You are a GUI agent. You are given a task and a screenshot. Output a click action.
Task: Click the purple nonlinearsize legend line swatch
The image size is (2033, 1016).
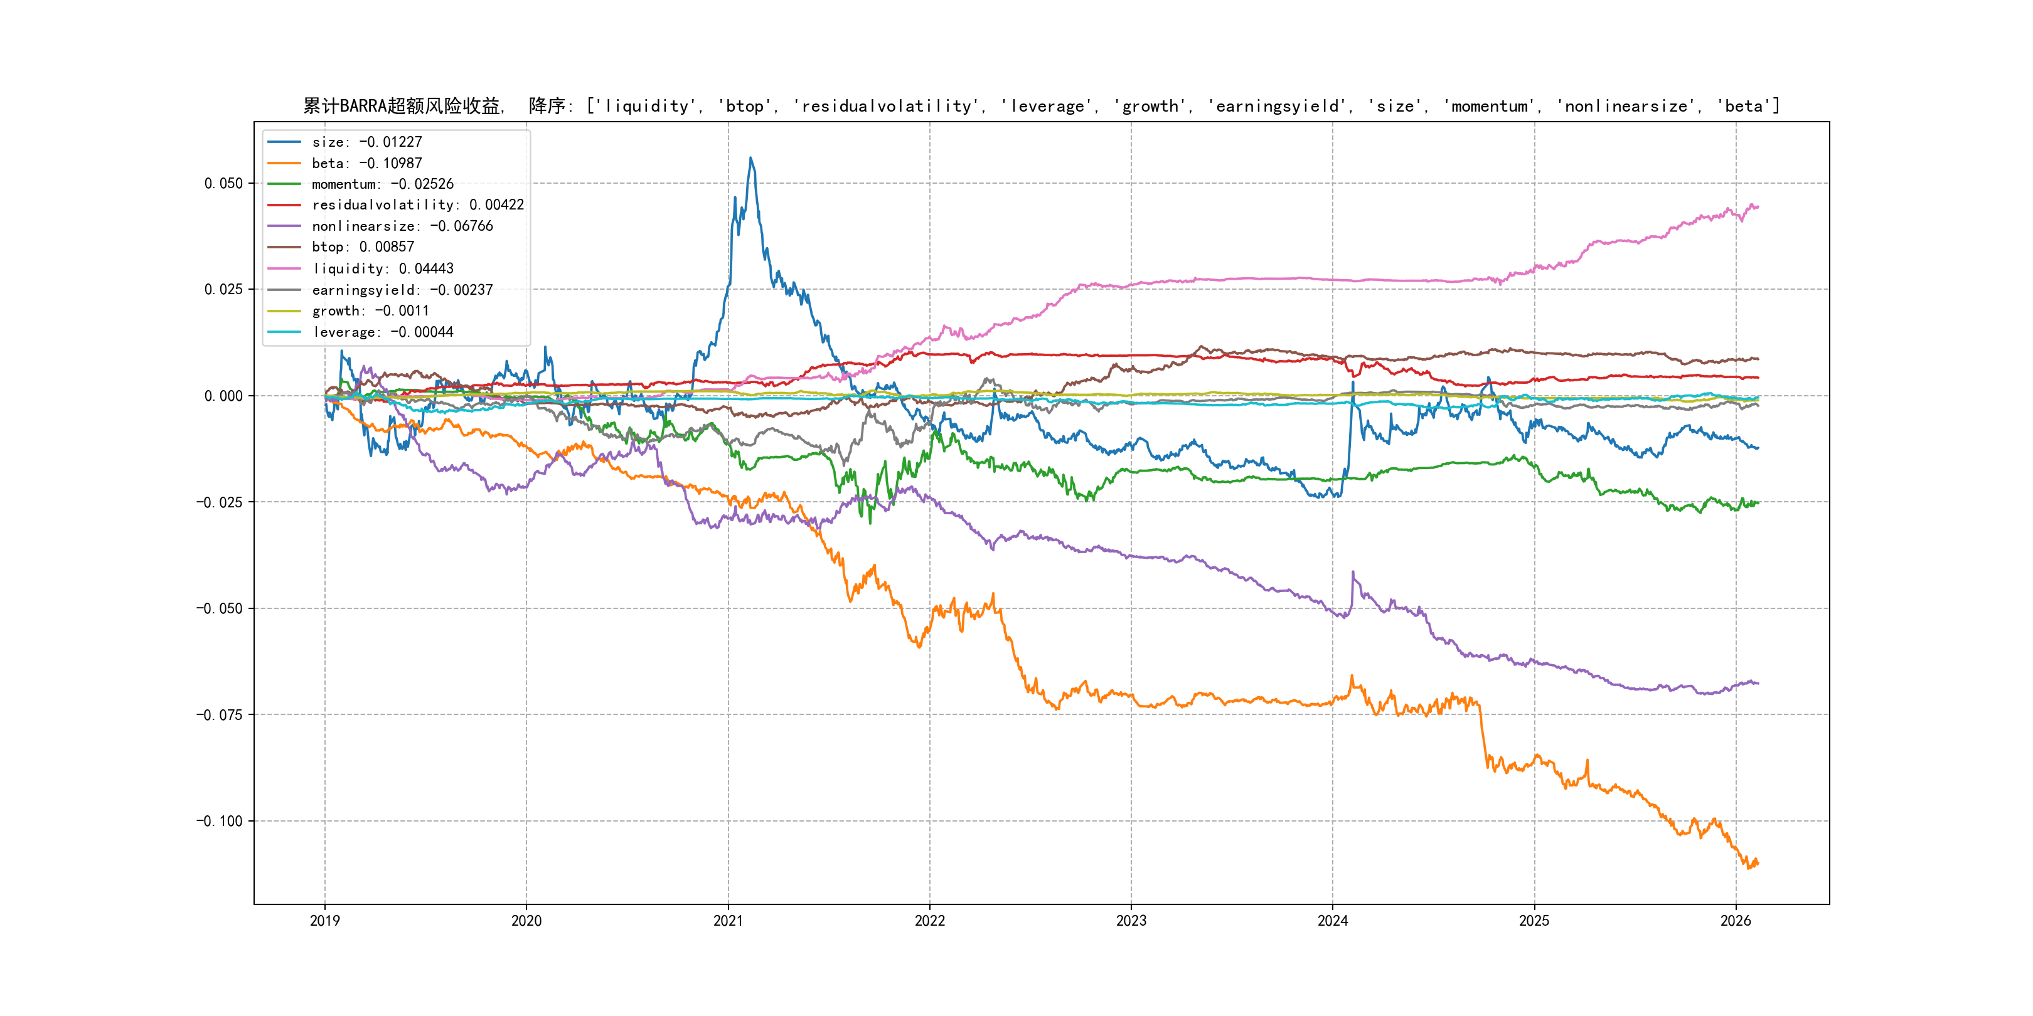(x=284, y=226)
